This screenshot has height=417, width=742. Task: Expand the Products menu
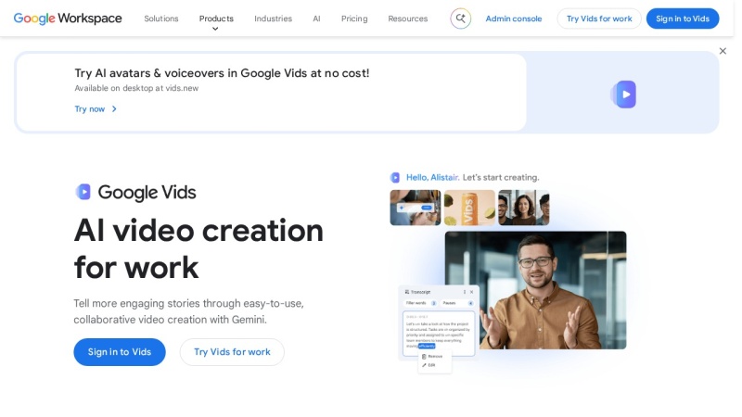(x=216, y=19)
